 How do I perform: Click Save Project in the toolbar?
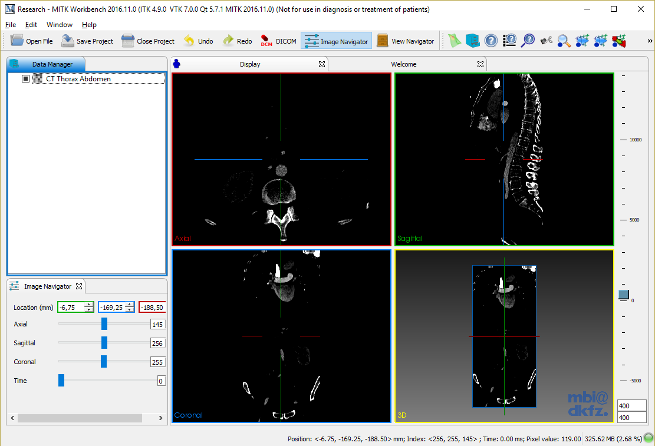click(87, 41)
